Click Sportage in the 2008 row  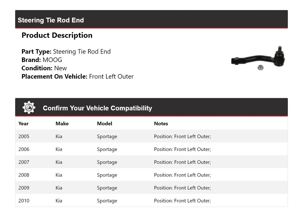point(107,175)
